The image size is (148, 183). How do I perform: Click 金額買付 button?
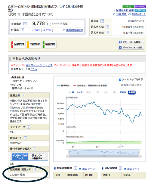(18, 45)
